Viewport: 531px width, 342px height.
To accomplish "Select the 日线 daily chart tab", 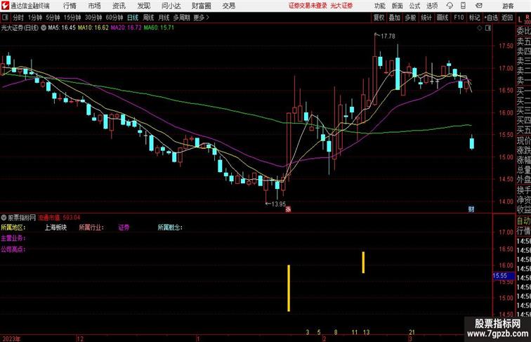I will pos(133,18).
